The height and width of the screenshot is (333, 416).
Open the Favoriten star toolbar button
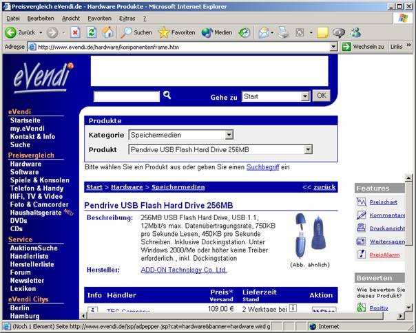tap(176, 32)
